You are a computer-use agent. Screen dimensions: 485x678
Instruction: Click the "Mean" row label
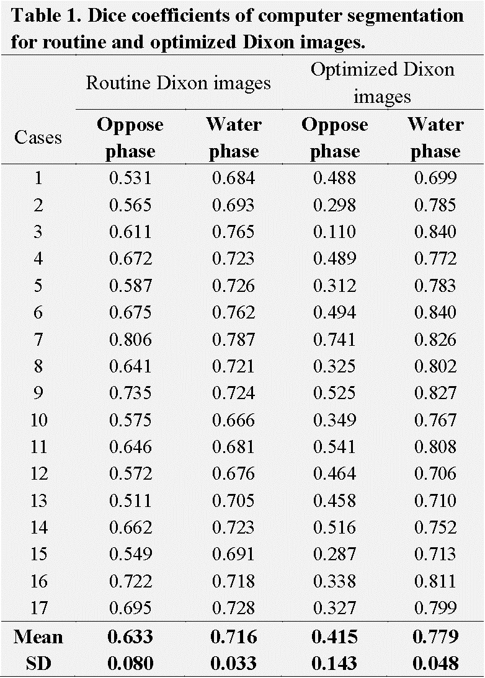coord(38,636)
